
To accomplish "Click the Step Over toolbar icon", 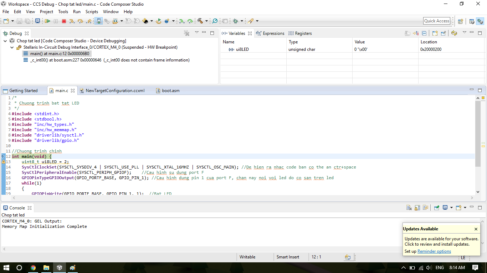I will point(80,21).
